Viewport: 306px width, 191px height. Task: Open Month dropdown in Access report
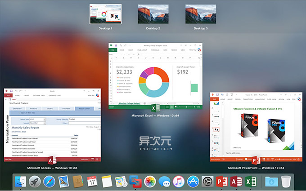click(x=45, y=123)
